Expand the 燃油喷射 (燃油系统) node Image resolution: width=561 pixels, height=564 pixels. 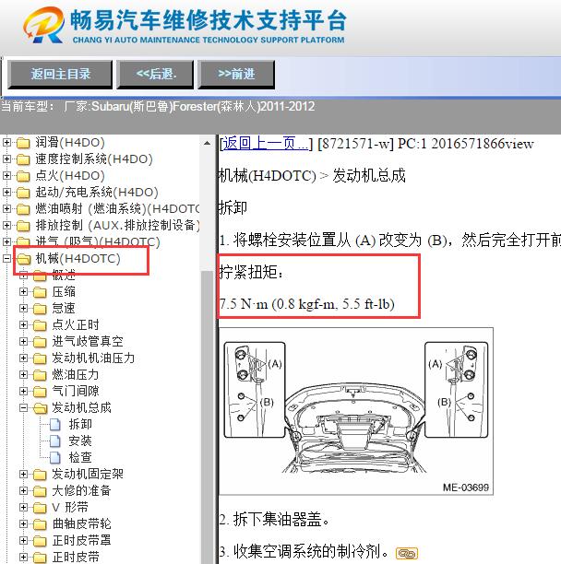pos(6,208)
